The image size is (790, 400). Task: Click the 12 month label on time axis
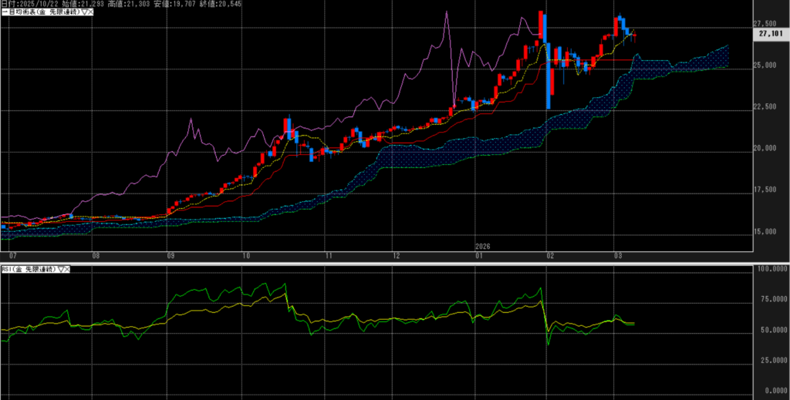point(396,254)
